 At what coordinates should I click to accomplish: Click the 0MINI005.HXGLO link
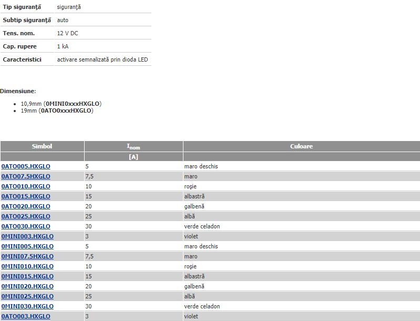coord(27,246)
